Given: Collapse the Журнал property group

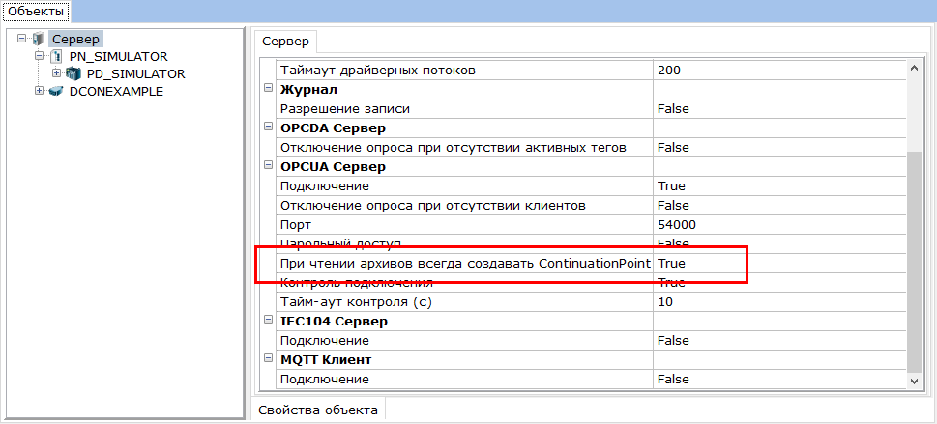Looking at the screenshot, I should pyautogui.click(x=268, y=89).
